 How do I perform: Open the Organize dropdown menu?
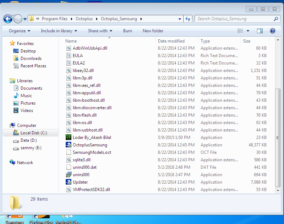coord(20,31)
